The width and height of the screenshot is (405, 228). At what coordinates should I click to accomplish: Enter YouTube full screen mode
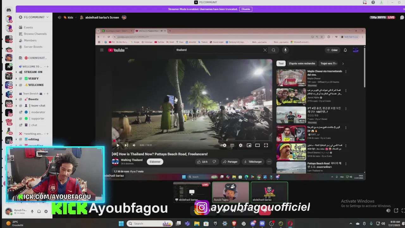[x=266, y=145]
